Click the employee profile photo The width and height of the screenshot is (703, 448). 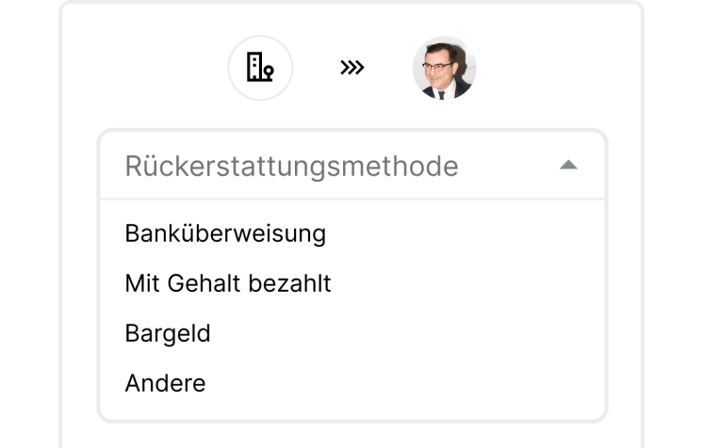pos(444,69)
